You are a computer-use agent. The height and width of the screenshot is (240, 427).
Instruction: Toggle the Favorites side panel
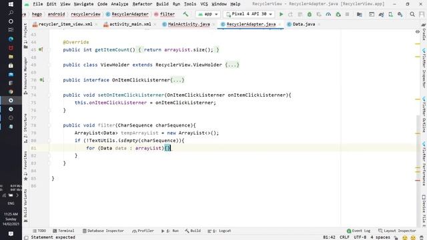25,166
